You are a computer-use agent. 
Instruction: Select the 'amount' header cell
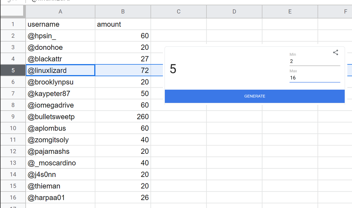[123, 24]
